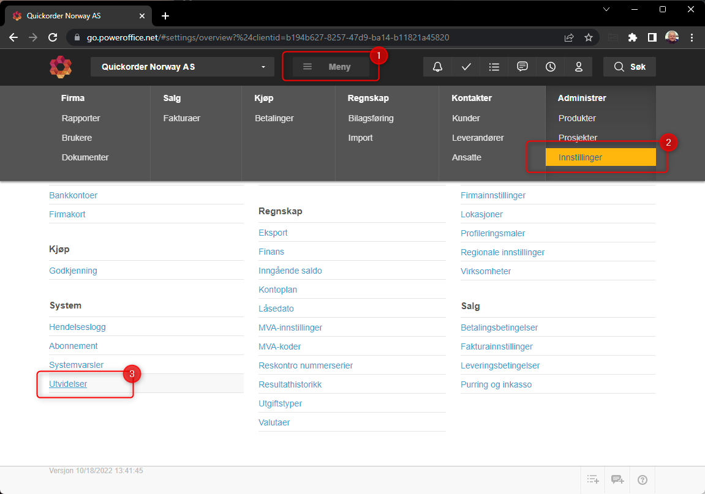Open the Systemvarsler link
The image size is (705, 494).
pyautogui.click(x=76, y=365)
